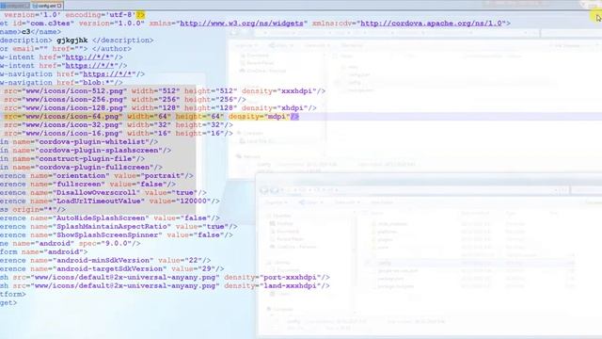Click the "22" minSdkVersion value
Viewport: 602px width, 339px height.
click(193, 260)
